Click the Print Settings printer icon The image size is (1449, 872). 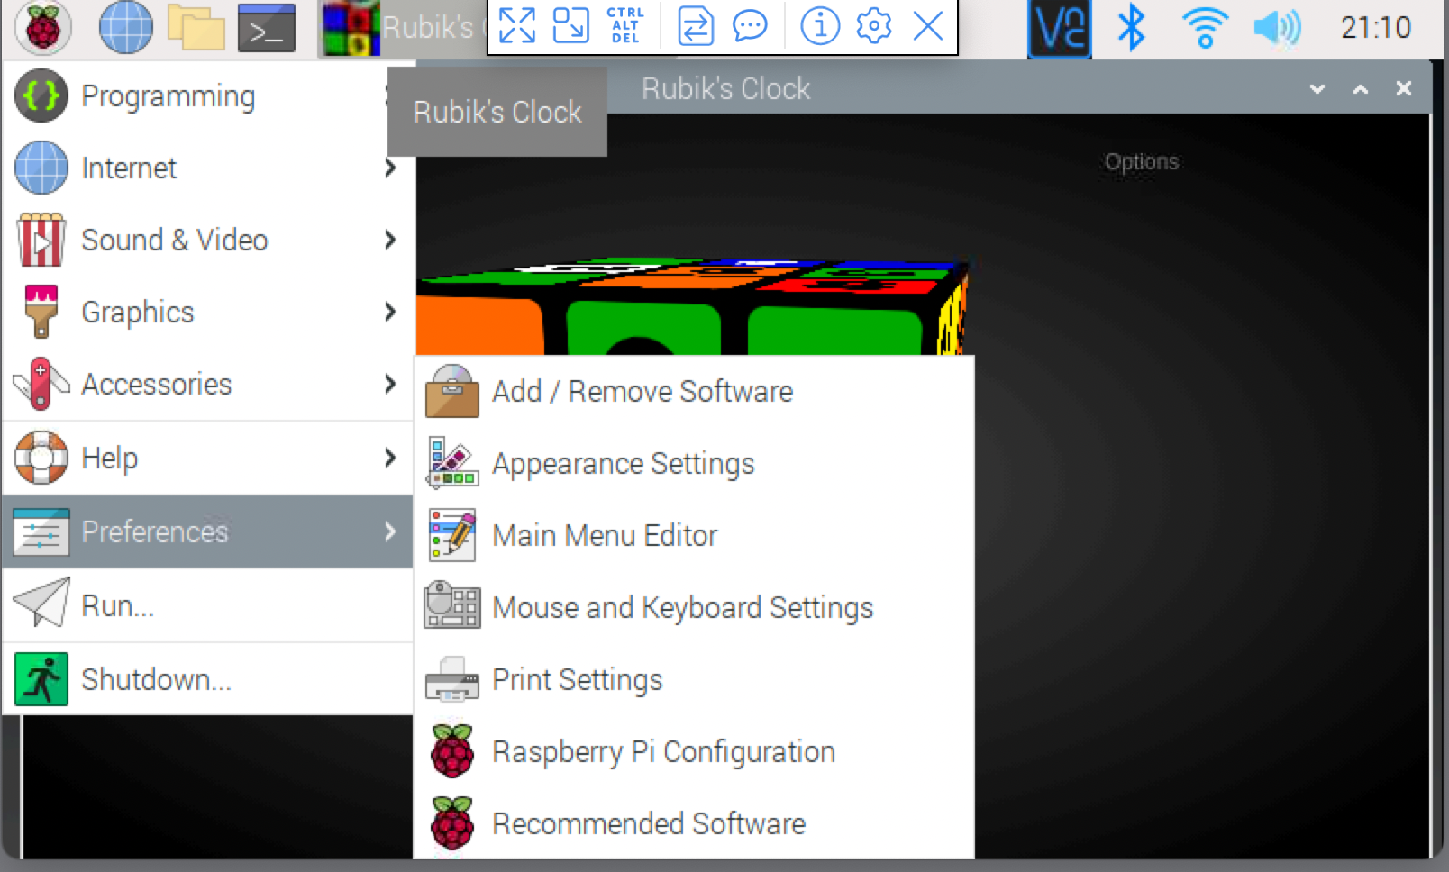pos(451,679)
